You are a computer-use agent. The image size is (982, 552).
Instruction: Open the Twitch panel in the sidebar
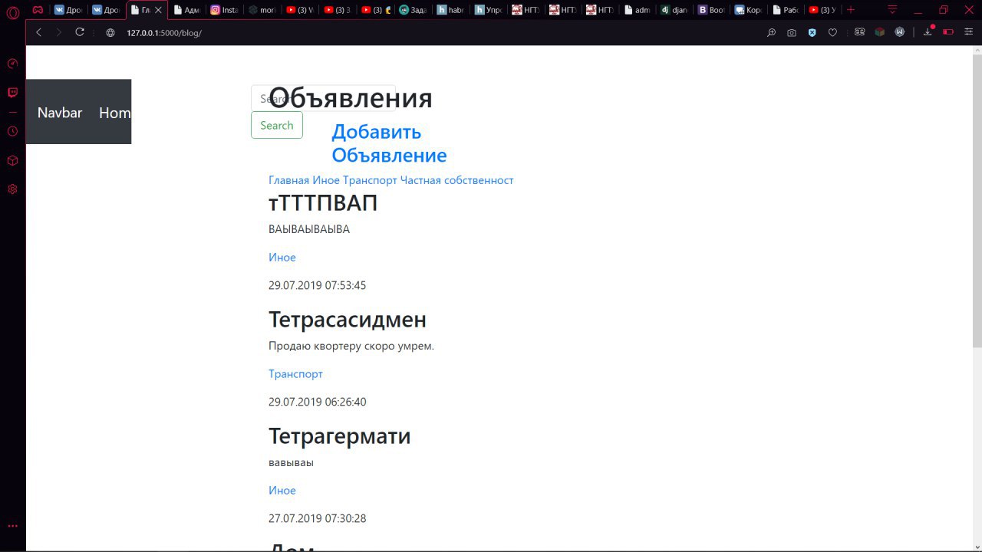pos(12,93)
